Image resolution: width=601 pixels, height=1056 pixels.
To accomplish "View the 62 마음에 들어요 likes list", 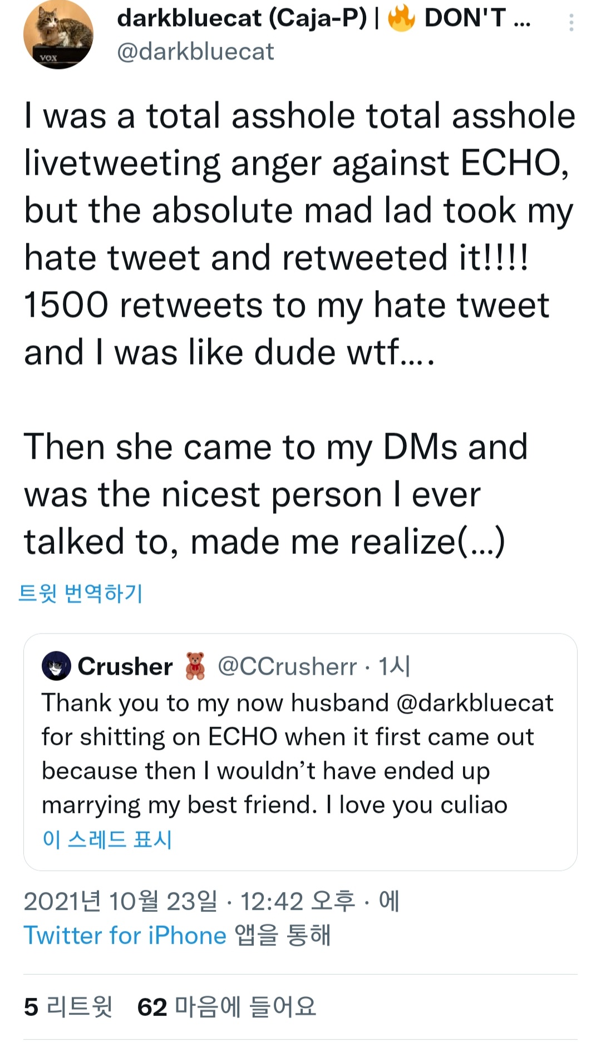I will 226,1007.
